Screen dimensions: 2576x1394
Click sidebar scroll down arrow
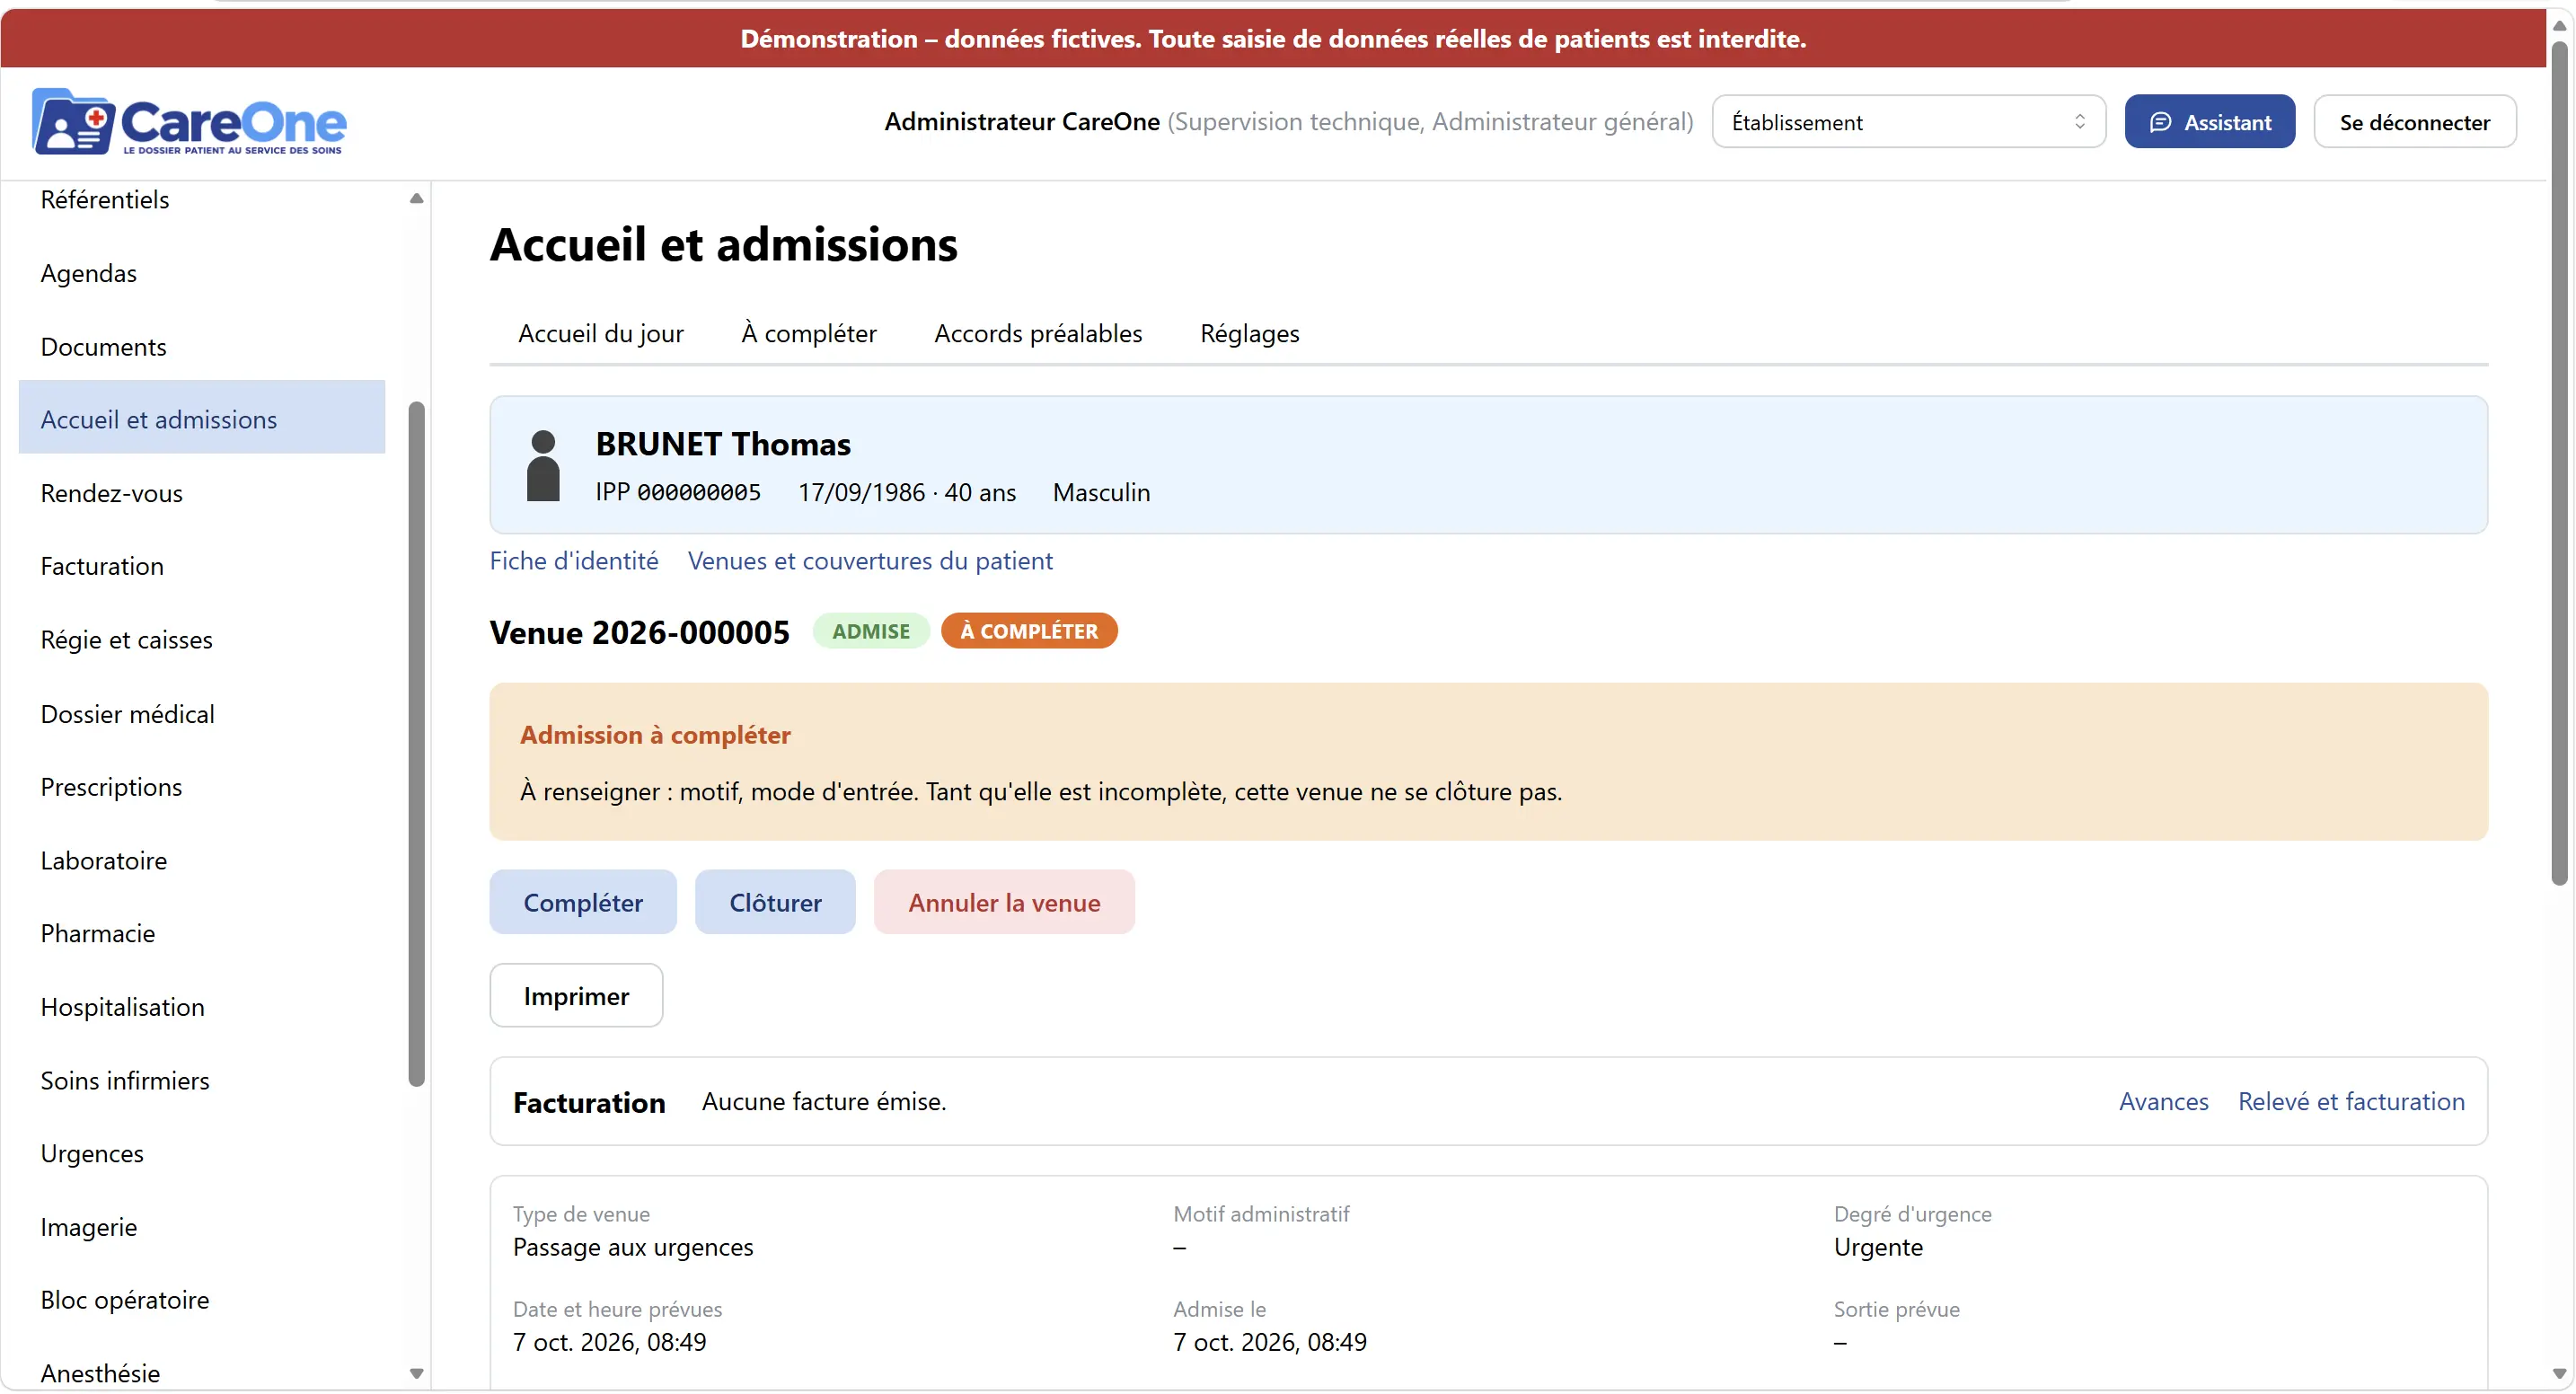(x=417, y=1375)
